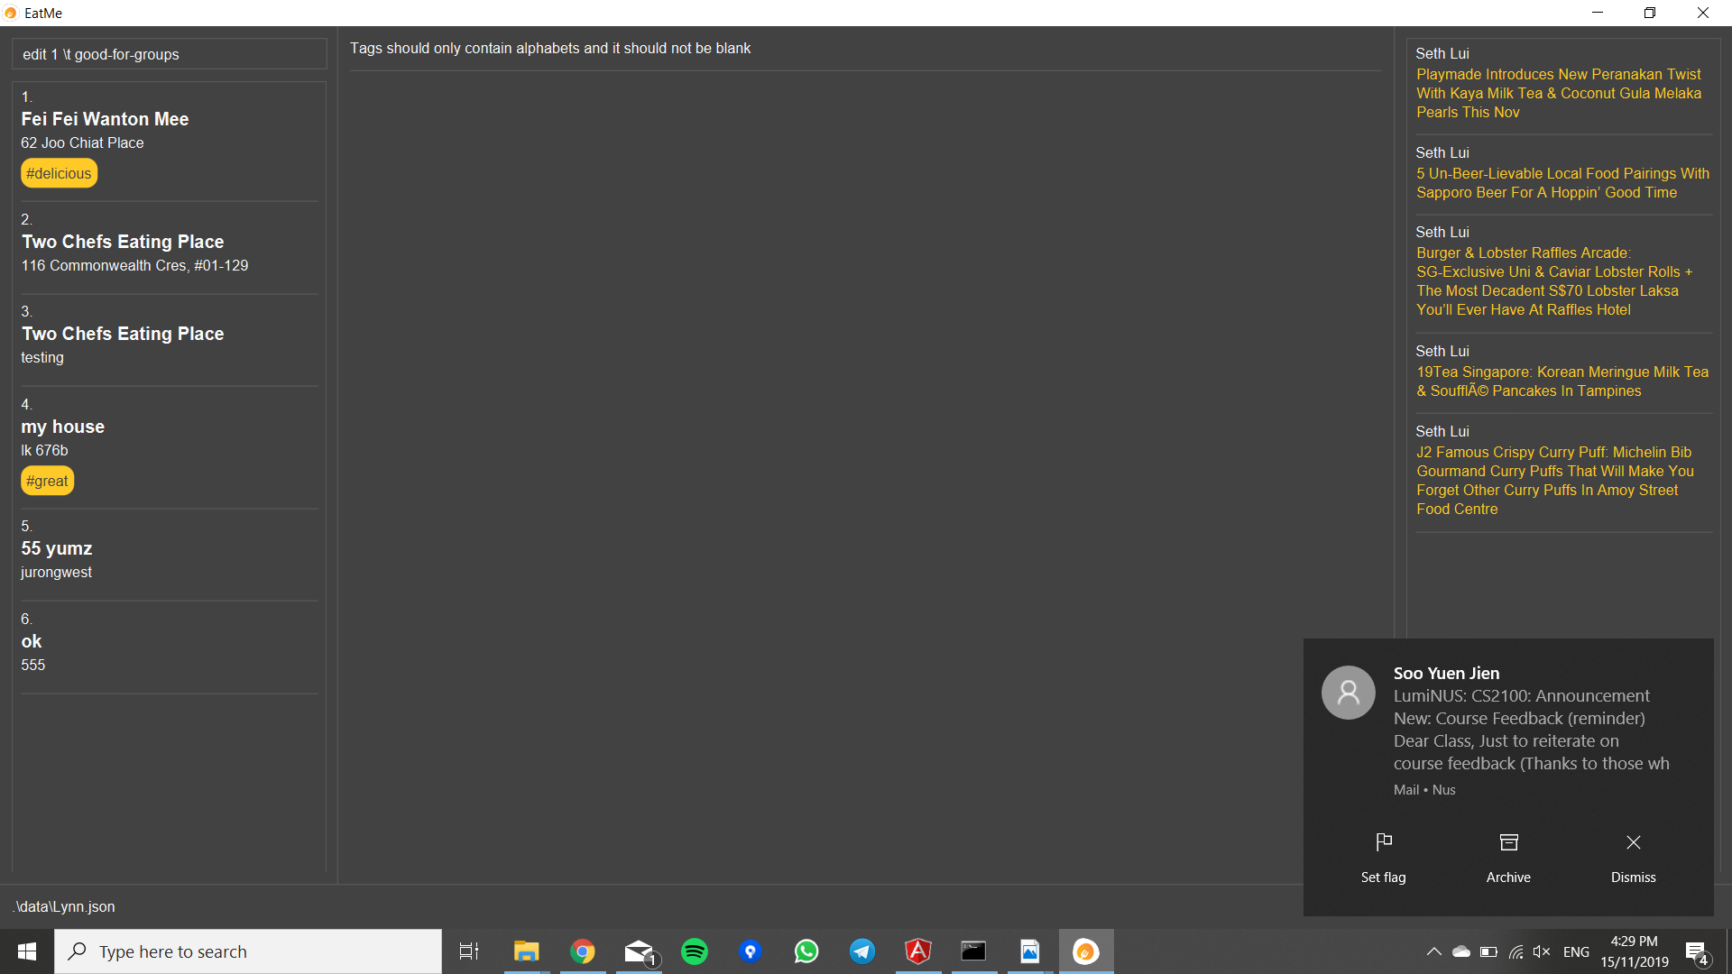Screen dimensions: 1732x974
Task: Open the Action Center notifications icon
Action: click(x=1697, y=951)
